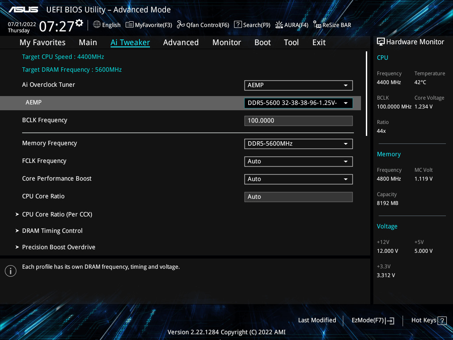
Task: Switch to the My Favorites tab
Action: pos(42,42)
